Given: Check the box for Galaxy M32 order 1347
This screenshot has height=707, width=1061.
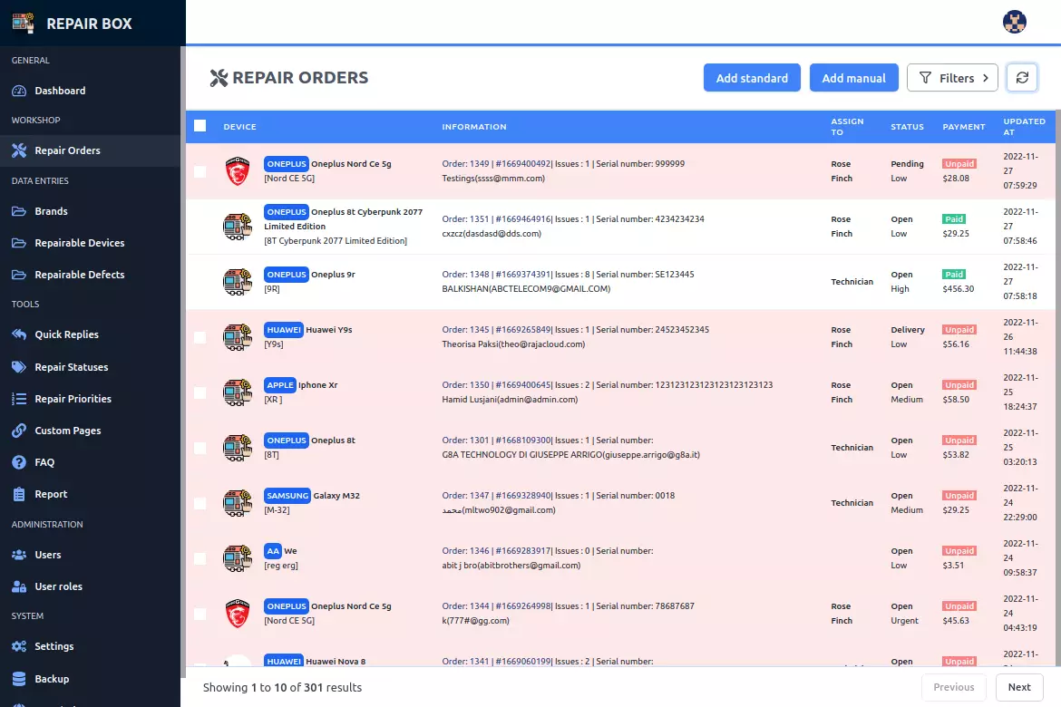Looking at the screenshot, I should coord(200,503).
